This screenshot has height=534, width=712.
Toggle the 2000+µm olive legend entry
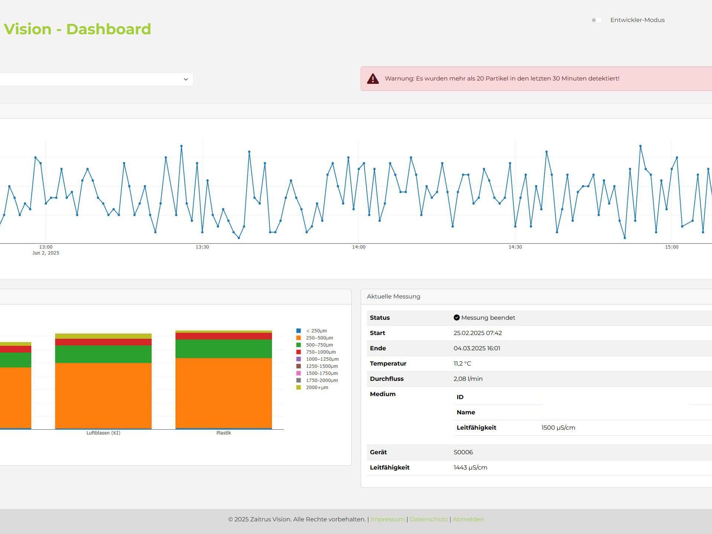312,387
